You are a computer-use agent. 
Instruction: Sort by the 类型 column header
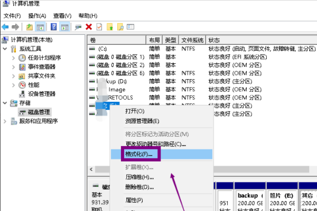click(x=171, y=40)
